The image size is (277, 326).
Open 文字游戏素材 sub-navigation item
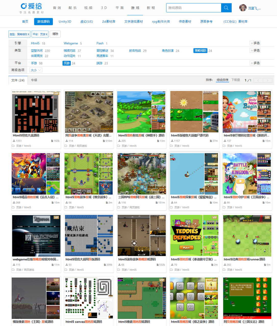134,22
